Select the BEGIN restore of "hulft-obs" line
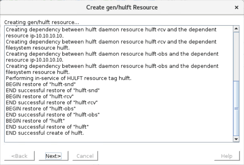The height and width of the screenshot is (165, 244). coord(41,109)
